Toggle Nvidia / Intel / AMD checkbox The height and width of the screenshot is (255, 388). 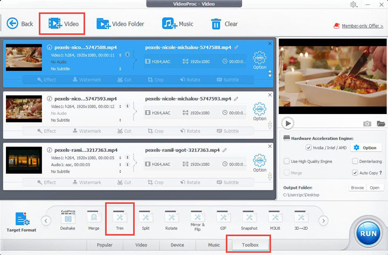[309, 148]
